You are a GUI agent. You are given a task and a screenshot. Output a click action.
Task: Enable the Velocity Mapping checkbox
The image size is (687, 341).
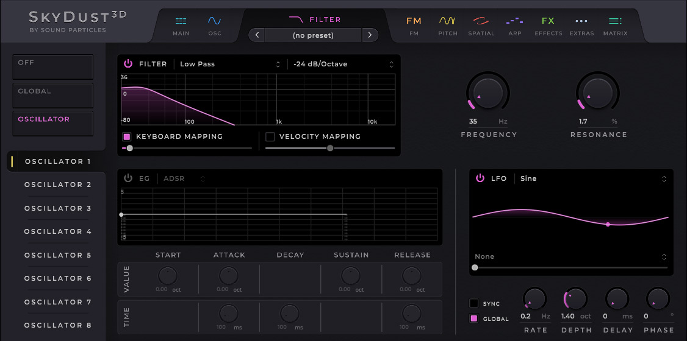coord(270,137)
